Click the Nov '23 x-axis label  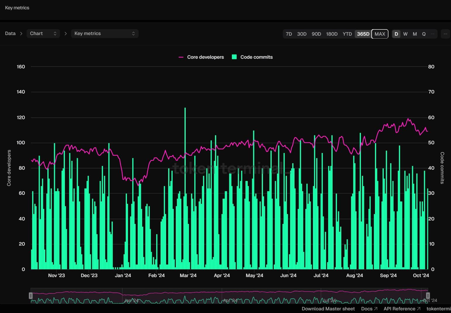pos(56,275)
